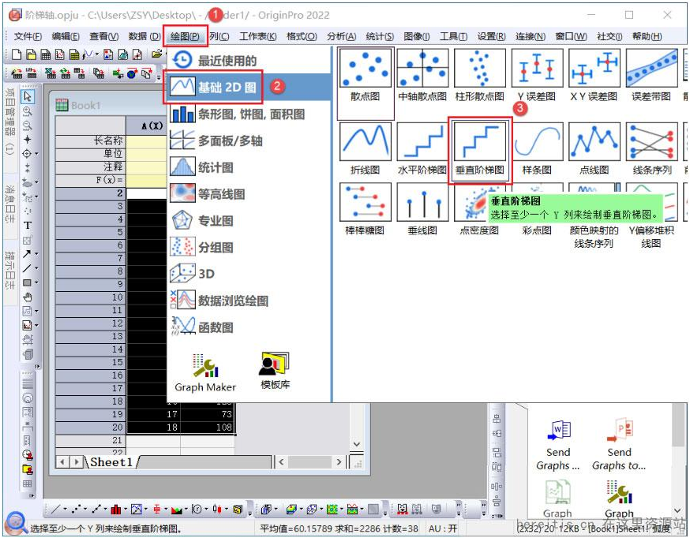Switch to the Sheet1 worksheet tab
Viewport: 690px width, 538px height.
point(111,462)
